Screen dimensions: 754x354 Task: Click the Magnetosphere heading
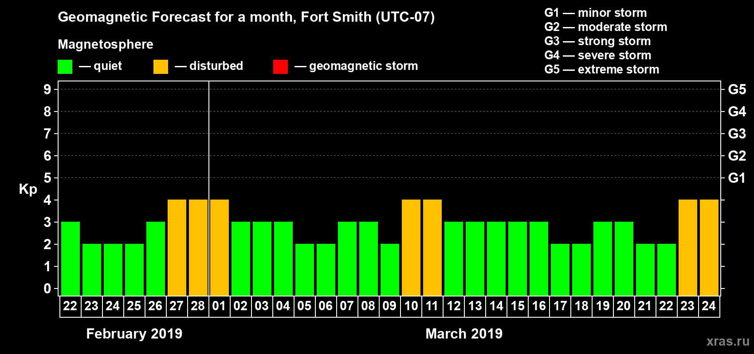coord(106,45)
